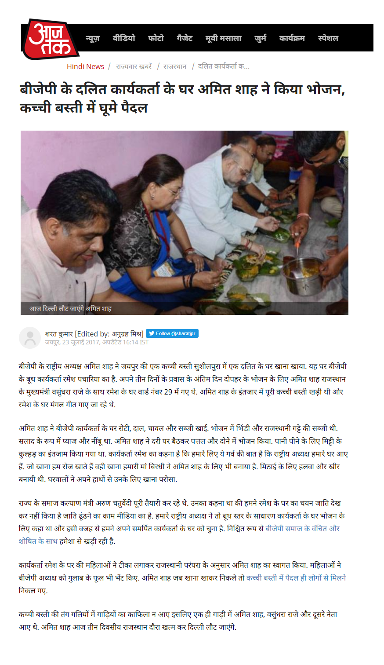384x665 pixels.
Task: Click the author avatar icon
Action: (30, 338)
